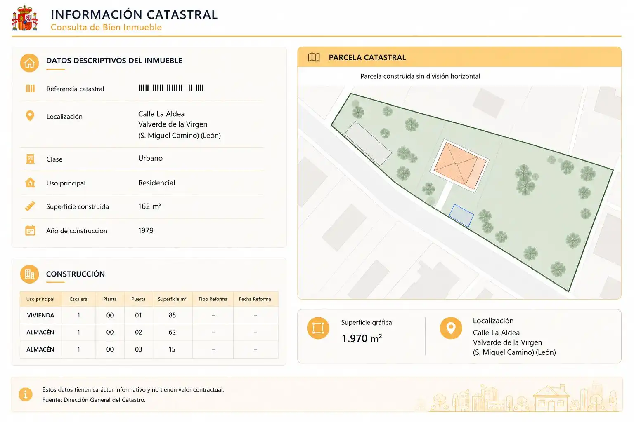The image size is (634, 422).
Task: Click the house icon beside Datos Descriptivos
Action: 29,63
